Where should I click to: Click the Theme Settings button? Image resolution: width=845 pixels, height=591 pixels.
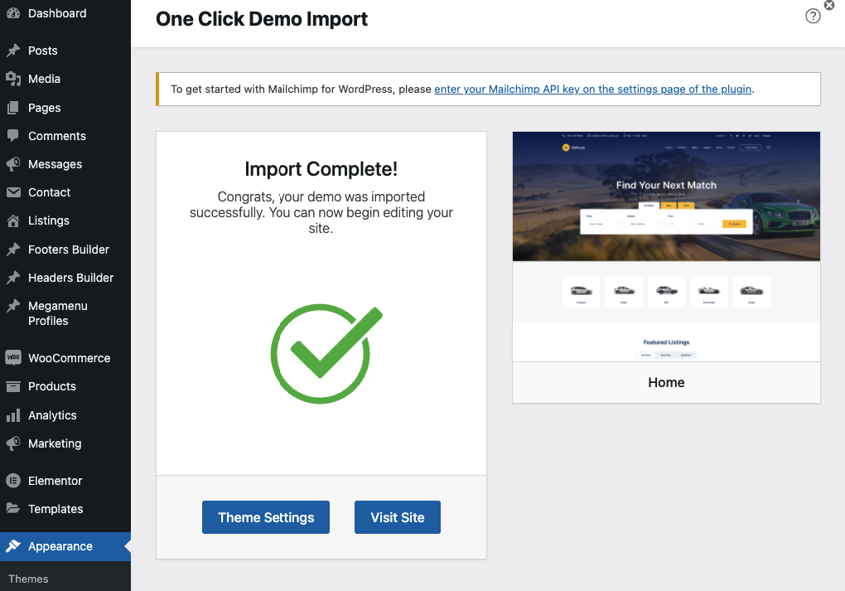point(266,517)
